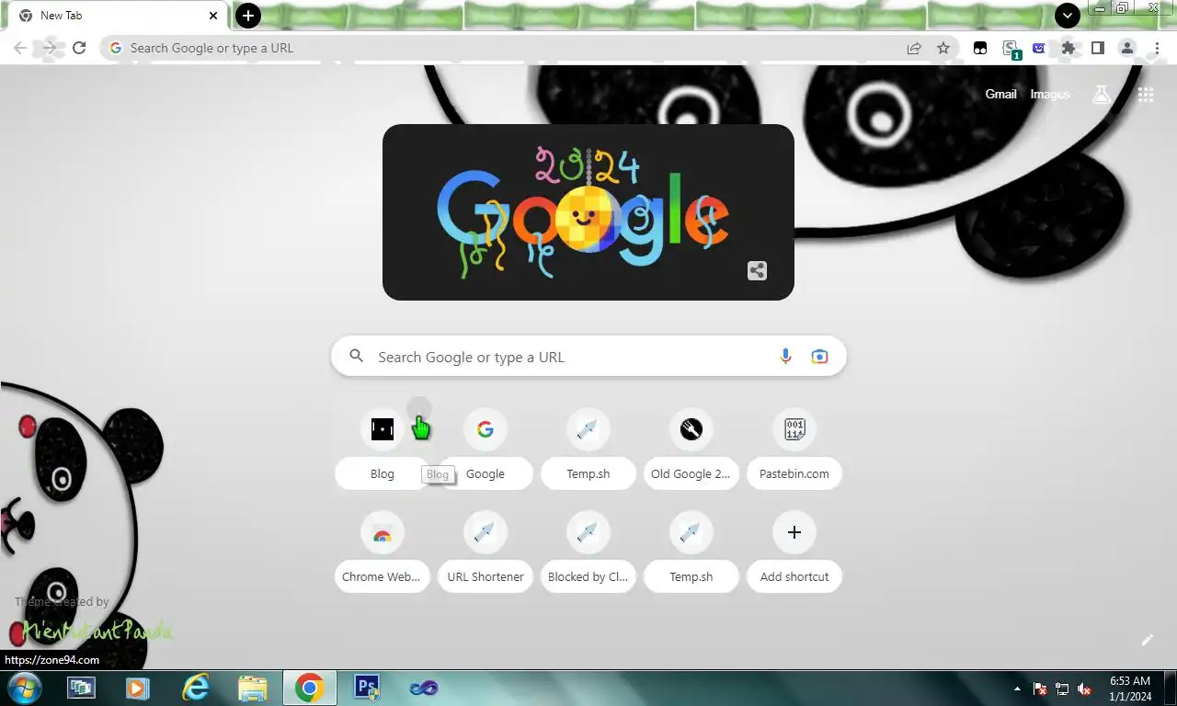
Task: Share the 2024 Google doodle
Action: pyautogui.click(x=757, y=270)
